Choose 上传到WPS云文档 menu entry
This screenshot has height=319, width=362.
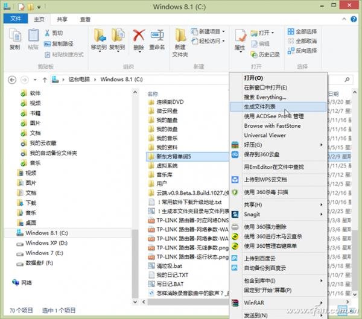coord(278,180)
